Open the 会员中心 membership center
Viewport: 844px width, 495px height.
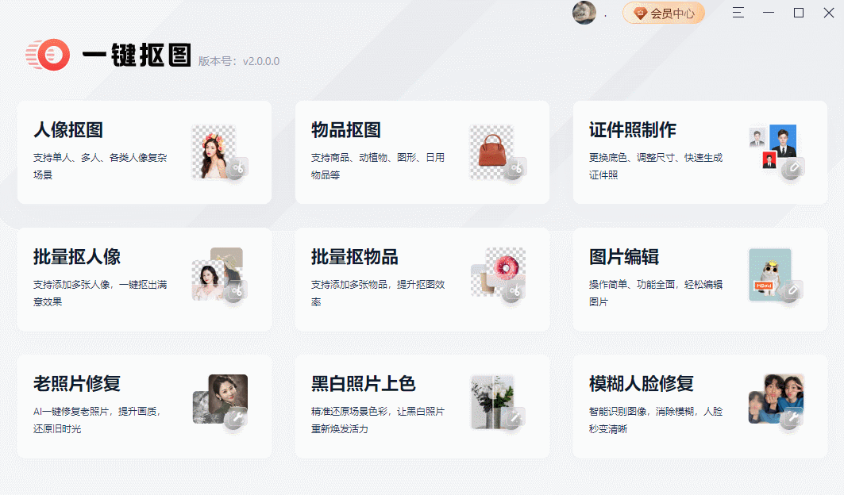(664, 13)
